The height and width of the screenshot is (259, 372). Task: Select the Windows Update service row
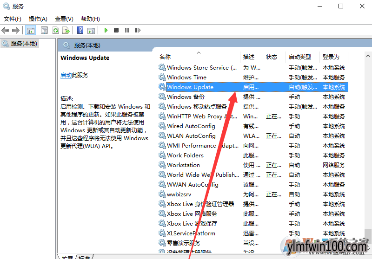pyautogui.click(x=253, y=87)
